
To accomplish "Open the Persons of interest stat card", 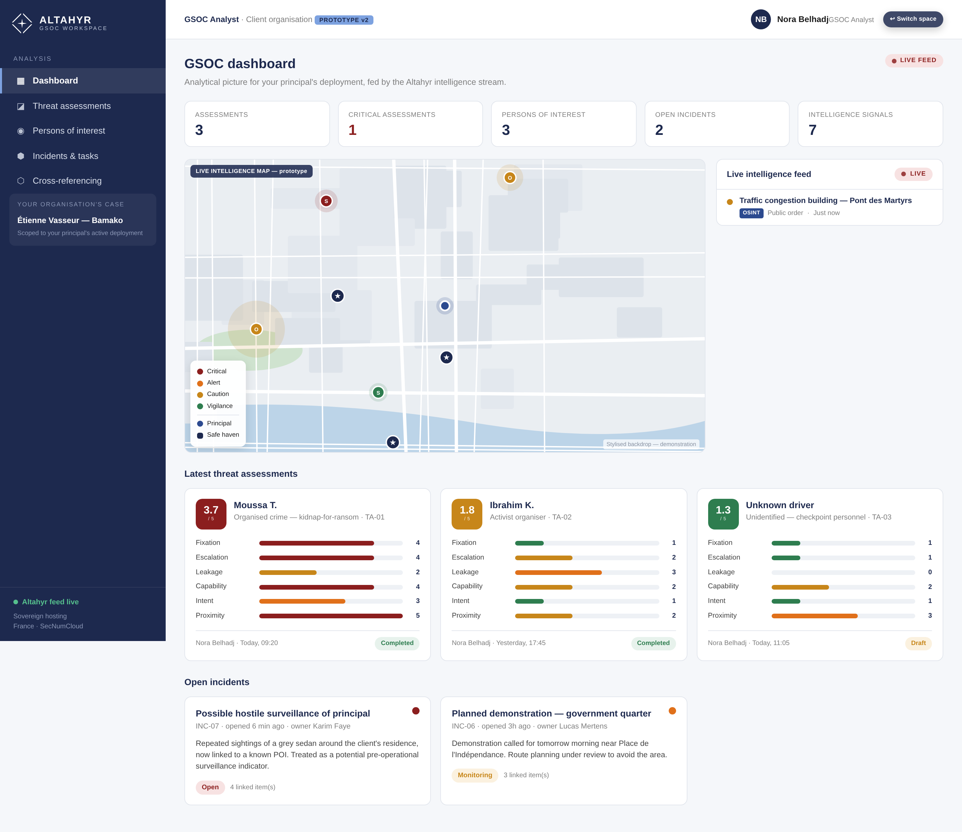I will pyautogui.click(x=564, y=124).
